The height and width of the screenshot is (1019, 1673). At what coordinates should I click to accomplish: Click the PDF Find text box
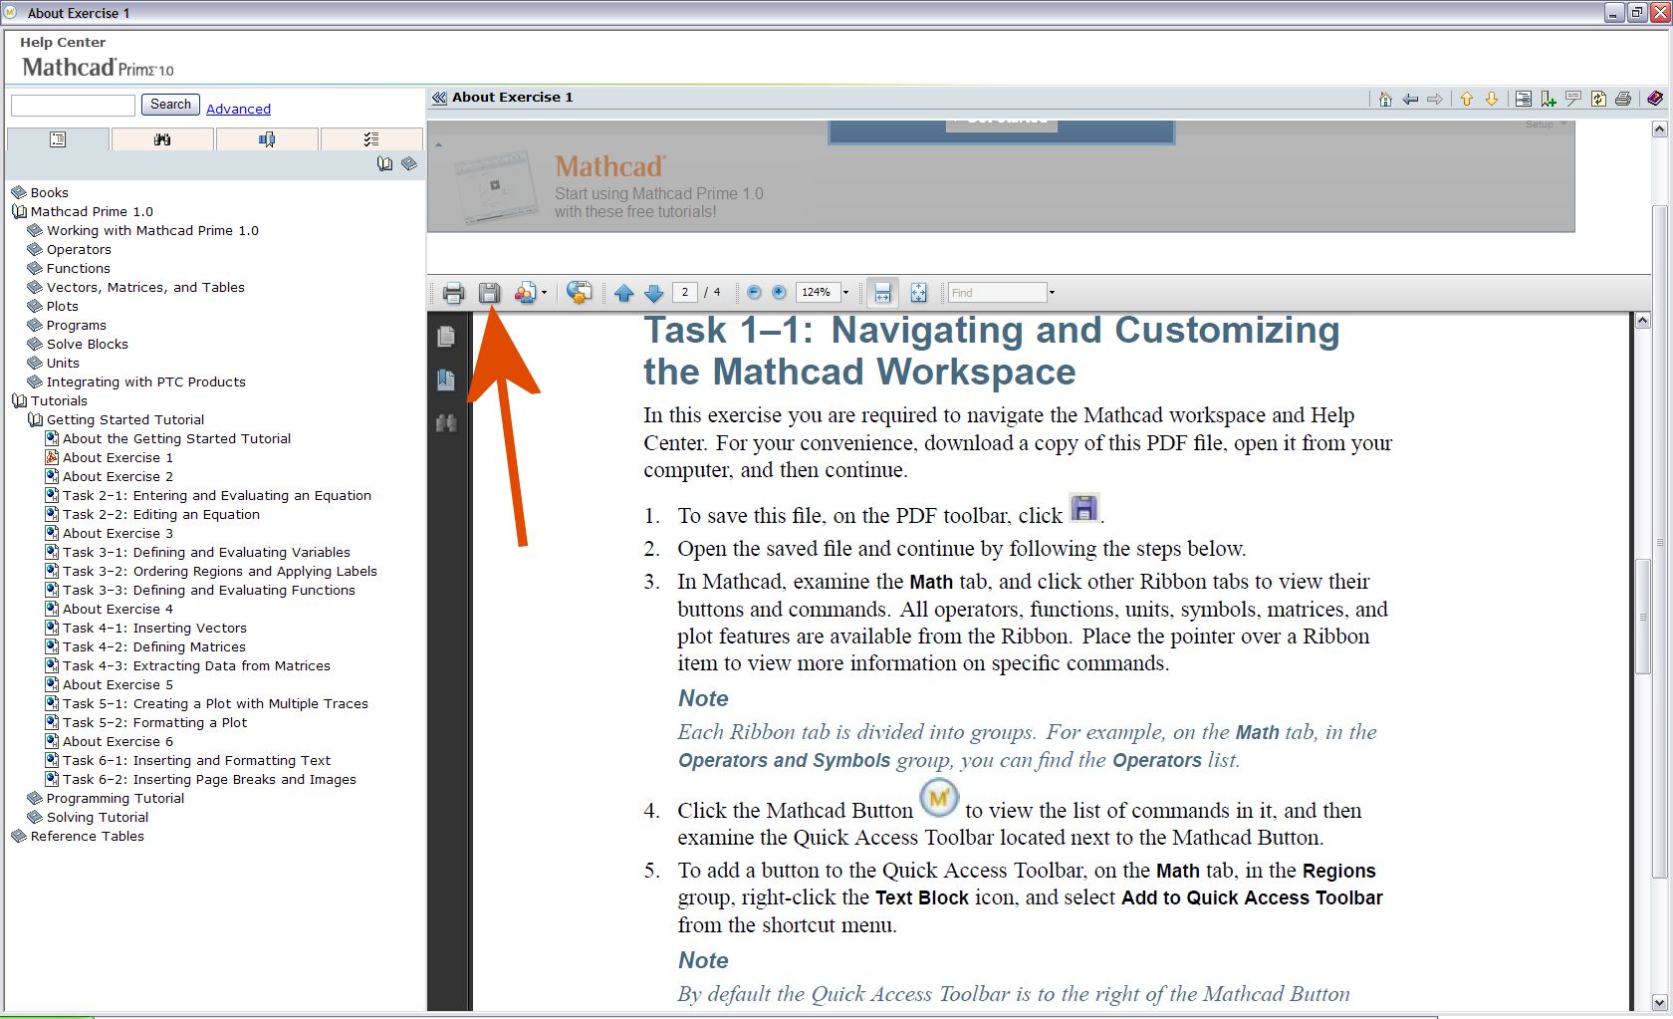pyautogui.click(x=997, y=292)
